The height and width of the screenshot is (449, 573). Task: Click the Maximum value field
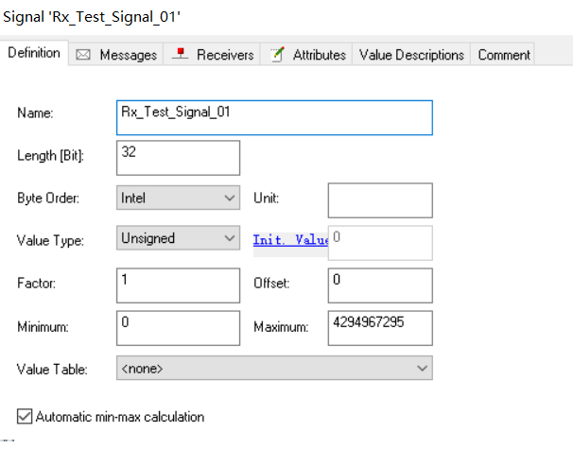click(380, 327)
